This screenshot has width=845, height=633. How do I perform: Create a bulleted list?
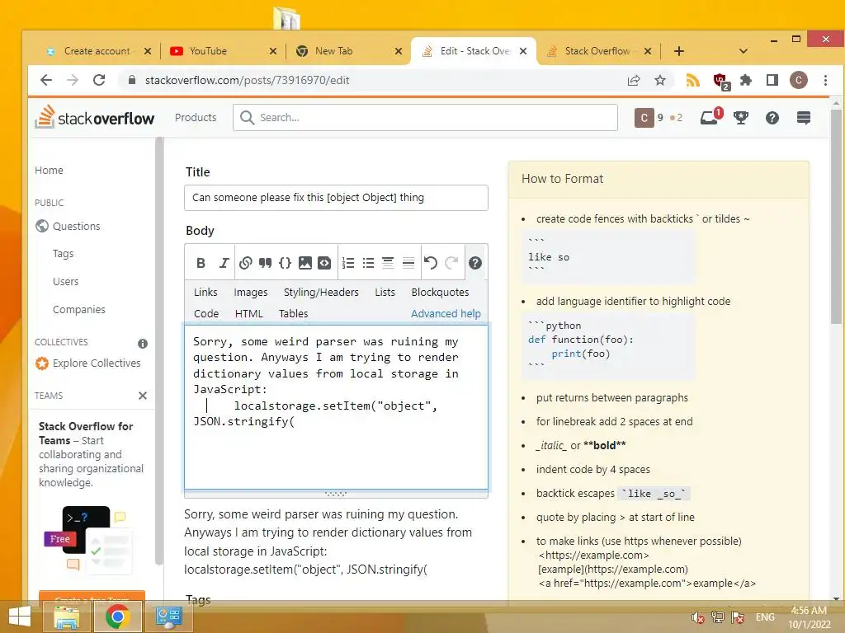pos(368,263)
